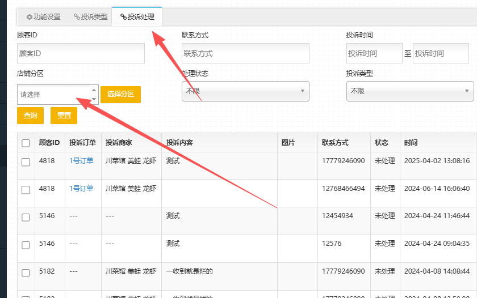Image resolution: width=477 pixels, height=298 pixels.
Task: Click the gear icon on 功能设置
Action: [x=30, y=17]
